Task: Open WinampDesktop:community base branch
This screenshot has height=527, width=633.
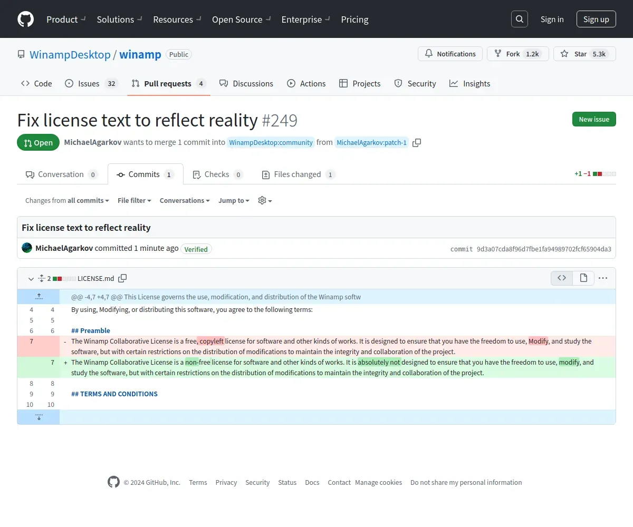Action: point(271,142)
